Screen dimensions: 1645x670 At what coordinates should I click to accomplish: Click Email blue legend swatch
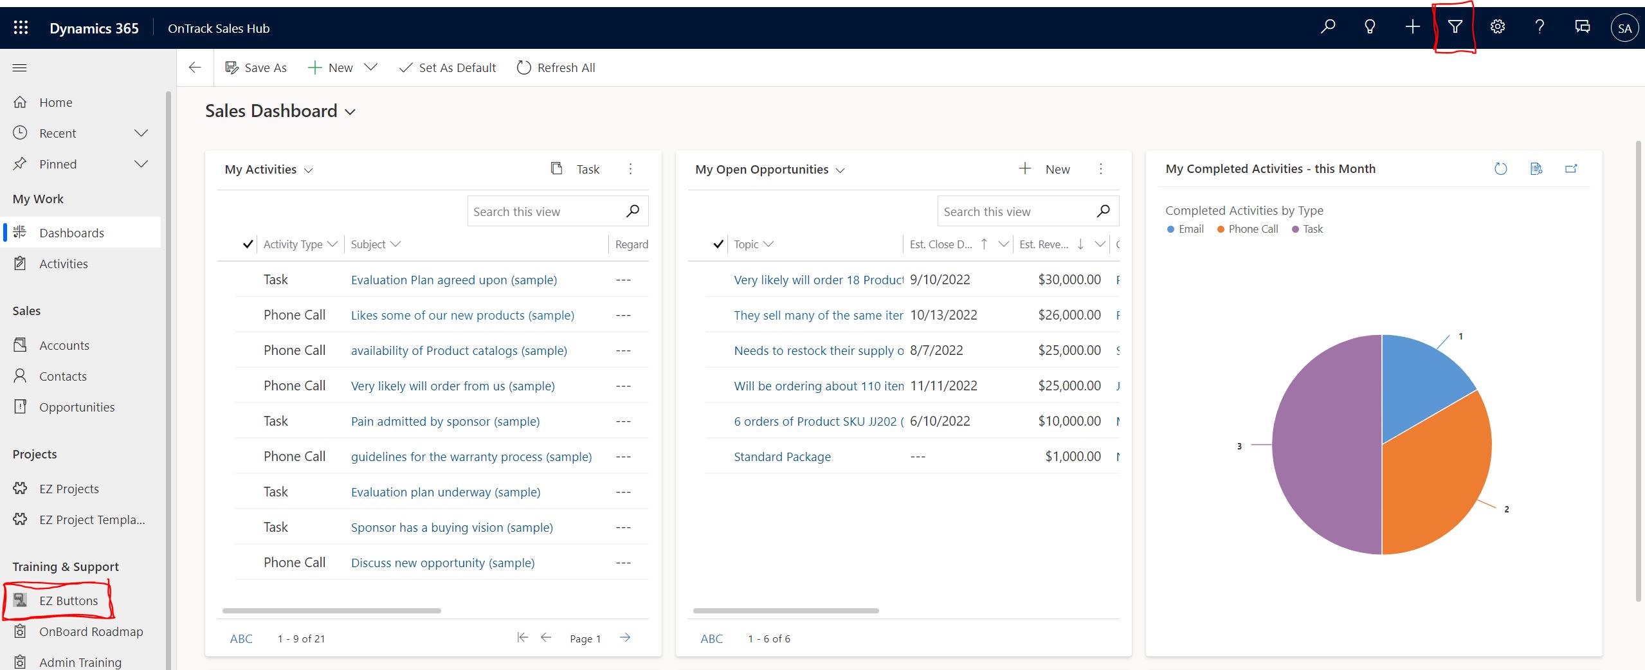1170,229
